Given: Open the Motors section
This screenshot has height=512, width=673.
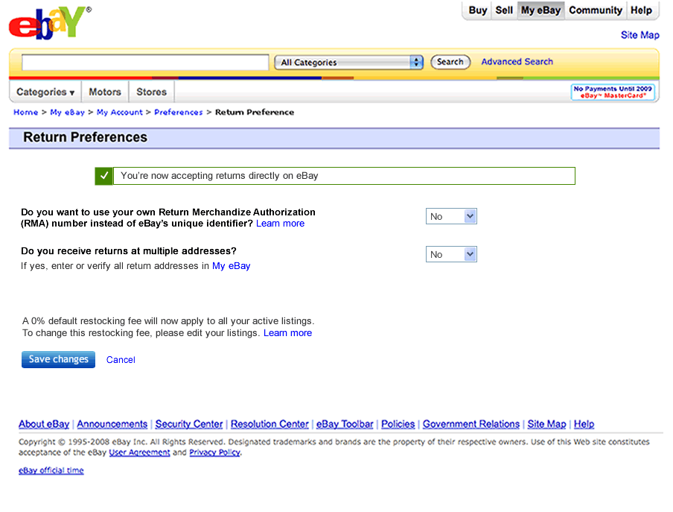Looking at the screenshot, I should 105,92.
